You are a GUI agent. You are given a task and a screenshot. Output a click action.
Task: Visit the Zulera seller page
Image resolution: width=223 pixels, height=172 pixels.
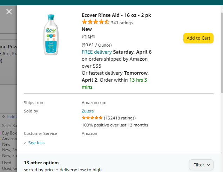click(88, 111)
